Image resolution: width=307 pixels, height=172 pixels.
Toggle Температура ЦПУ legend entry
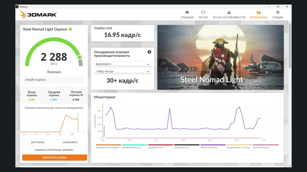point(134,147)
